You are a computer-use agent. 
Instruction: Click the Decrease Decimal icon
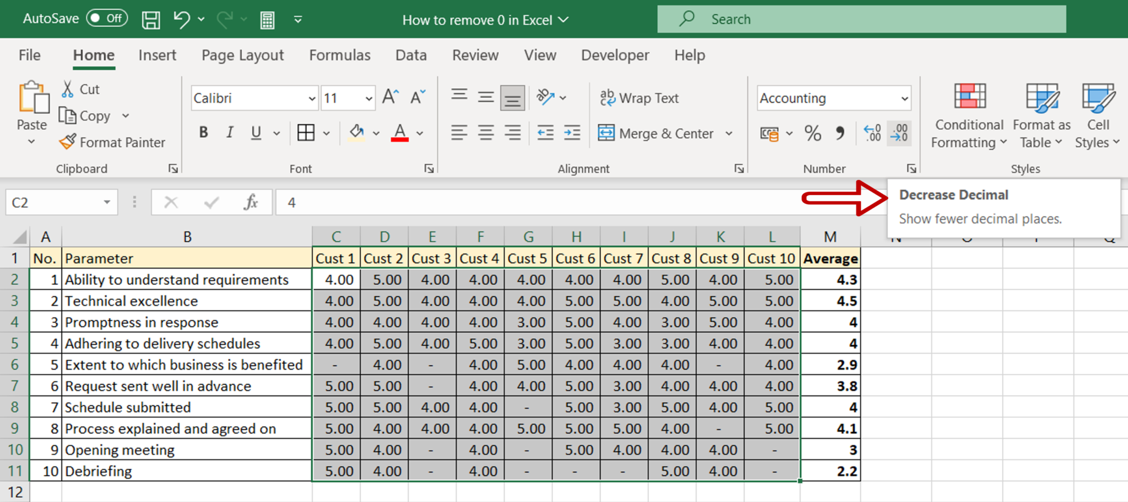pos(899,133)
